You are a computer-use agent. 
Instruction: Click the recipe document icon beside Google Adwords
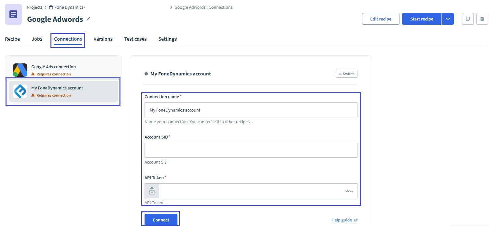13,14
